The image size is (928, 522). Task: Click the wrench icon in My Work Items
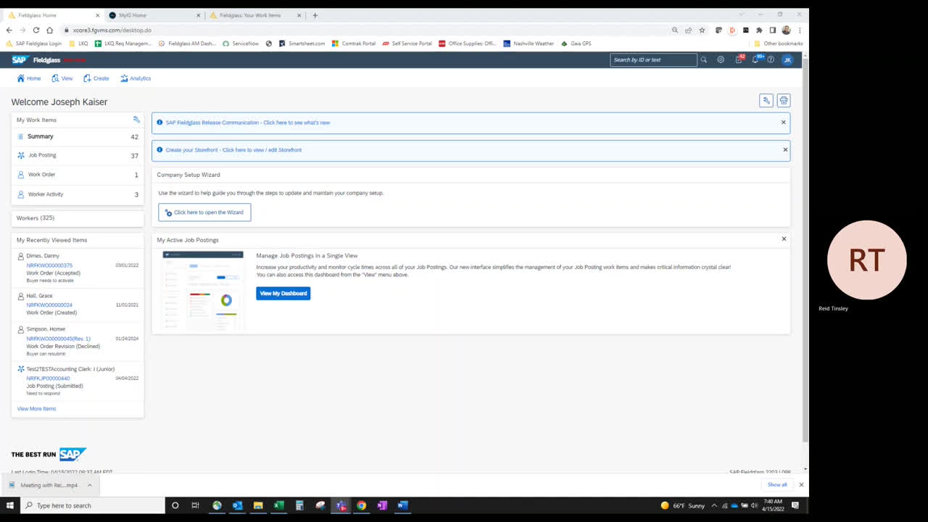(136, 120)
